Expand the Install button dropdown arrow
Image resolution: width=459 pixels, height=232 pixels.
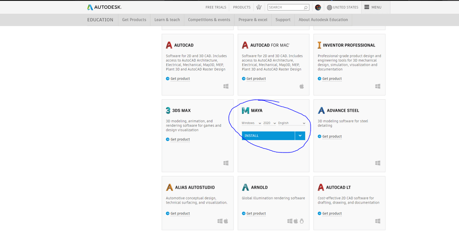(x=300, y=136)
